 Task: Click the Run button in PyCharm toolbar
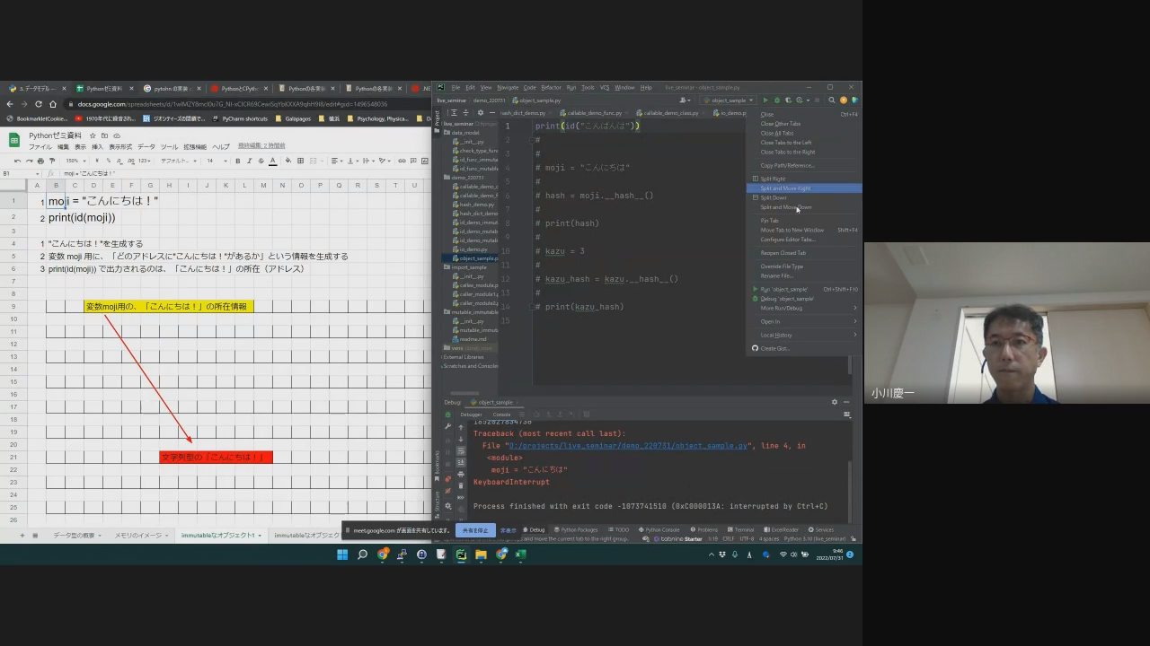[x=765, y=100]
